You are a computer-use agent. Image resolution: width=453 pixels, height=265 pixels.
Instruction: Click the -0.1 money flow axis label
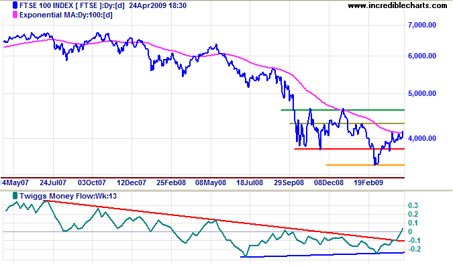coord(414,240)
